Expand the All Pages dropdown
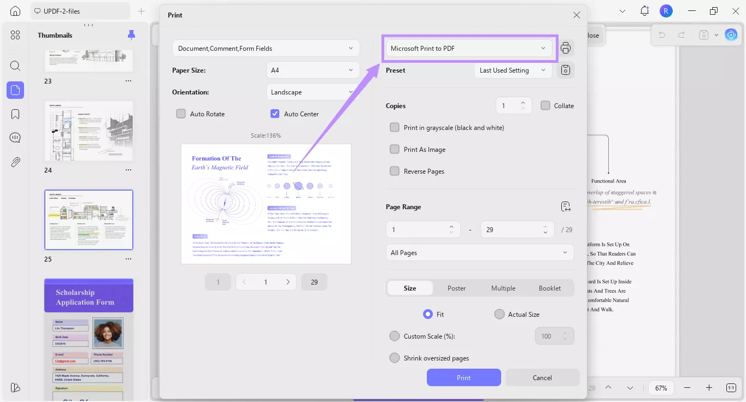The height and width of the screenshot is (402, 746). (x=479, y=253)
